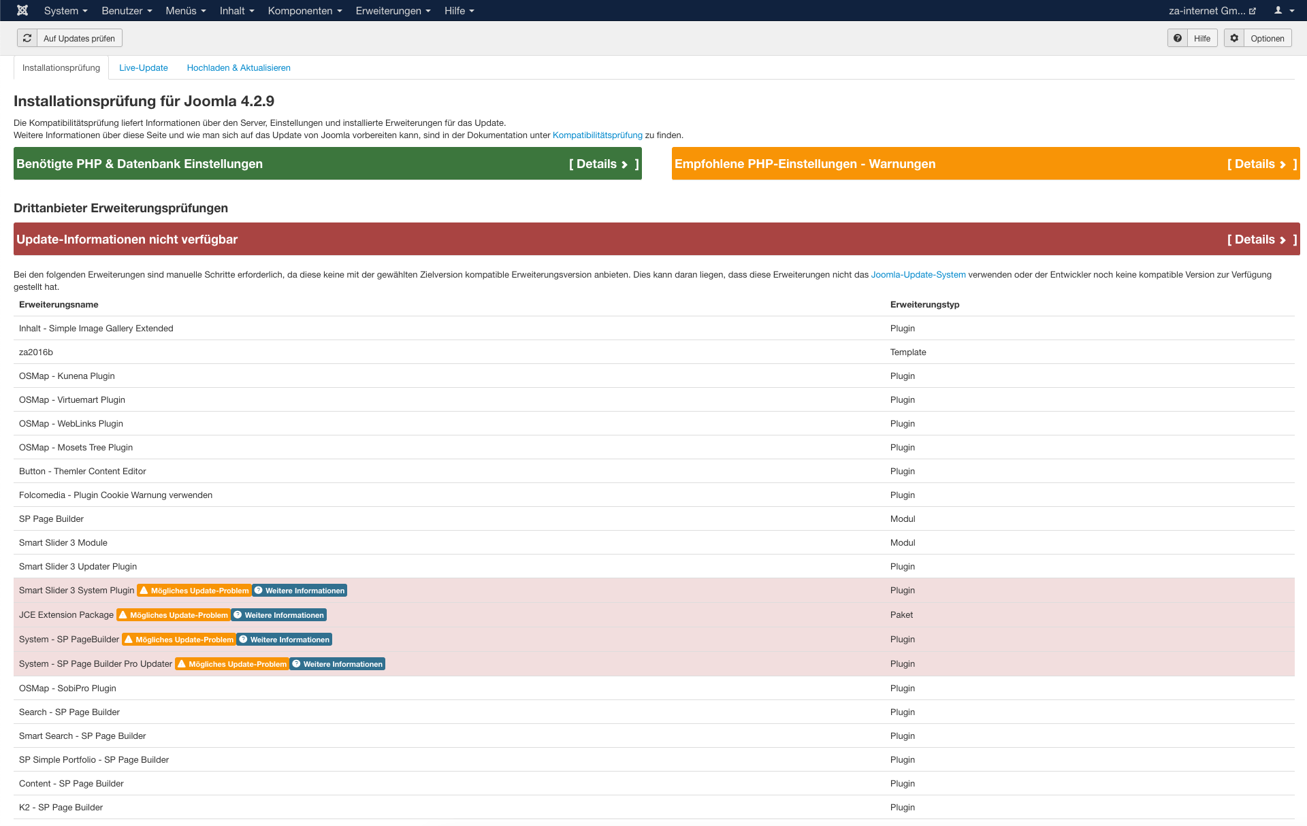Click the question mark Hilfe icon
This screenshot has height=826, width=1307.
(x=1178, y=38)
